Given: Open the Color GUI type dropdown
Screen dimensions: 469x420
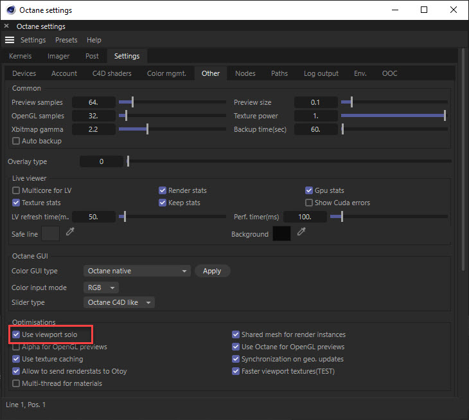Looking at the screenshot, I should click(137, 271).
